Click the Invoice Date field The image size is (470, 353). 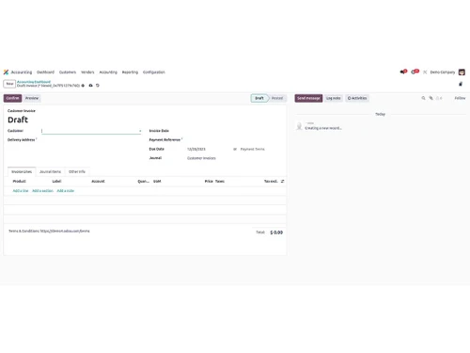click(235, 131)
